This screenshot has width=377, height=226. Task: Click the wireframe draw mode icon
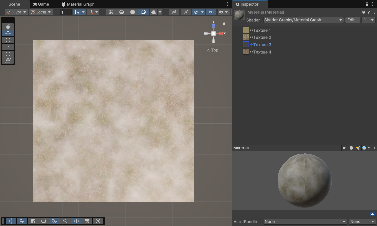pos(111,12)
